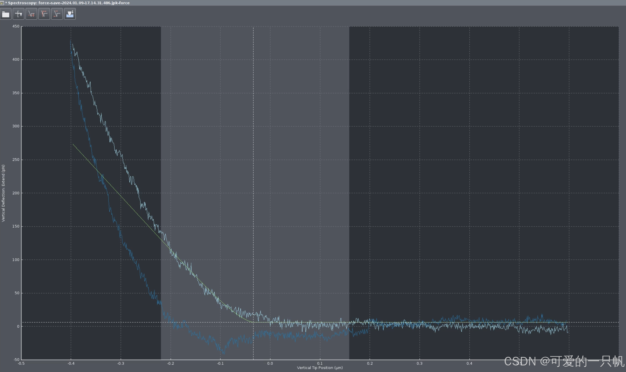The image size is (626, 372).
Task: Apply the elasticity fit tool
Action: (70, 14)
